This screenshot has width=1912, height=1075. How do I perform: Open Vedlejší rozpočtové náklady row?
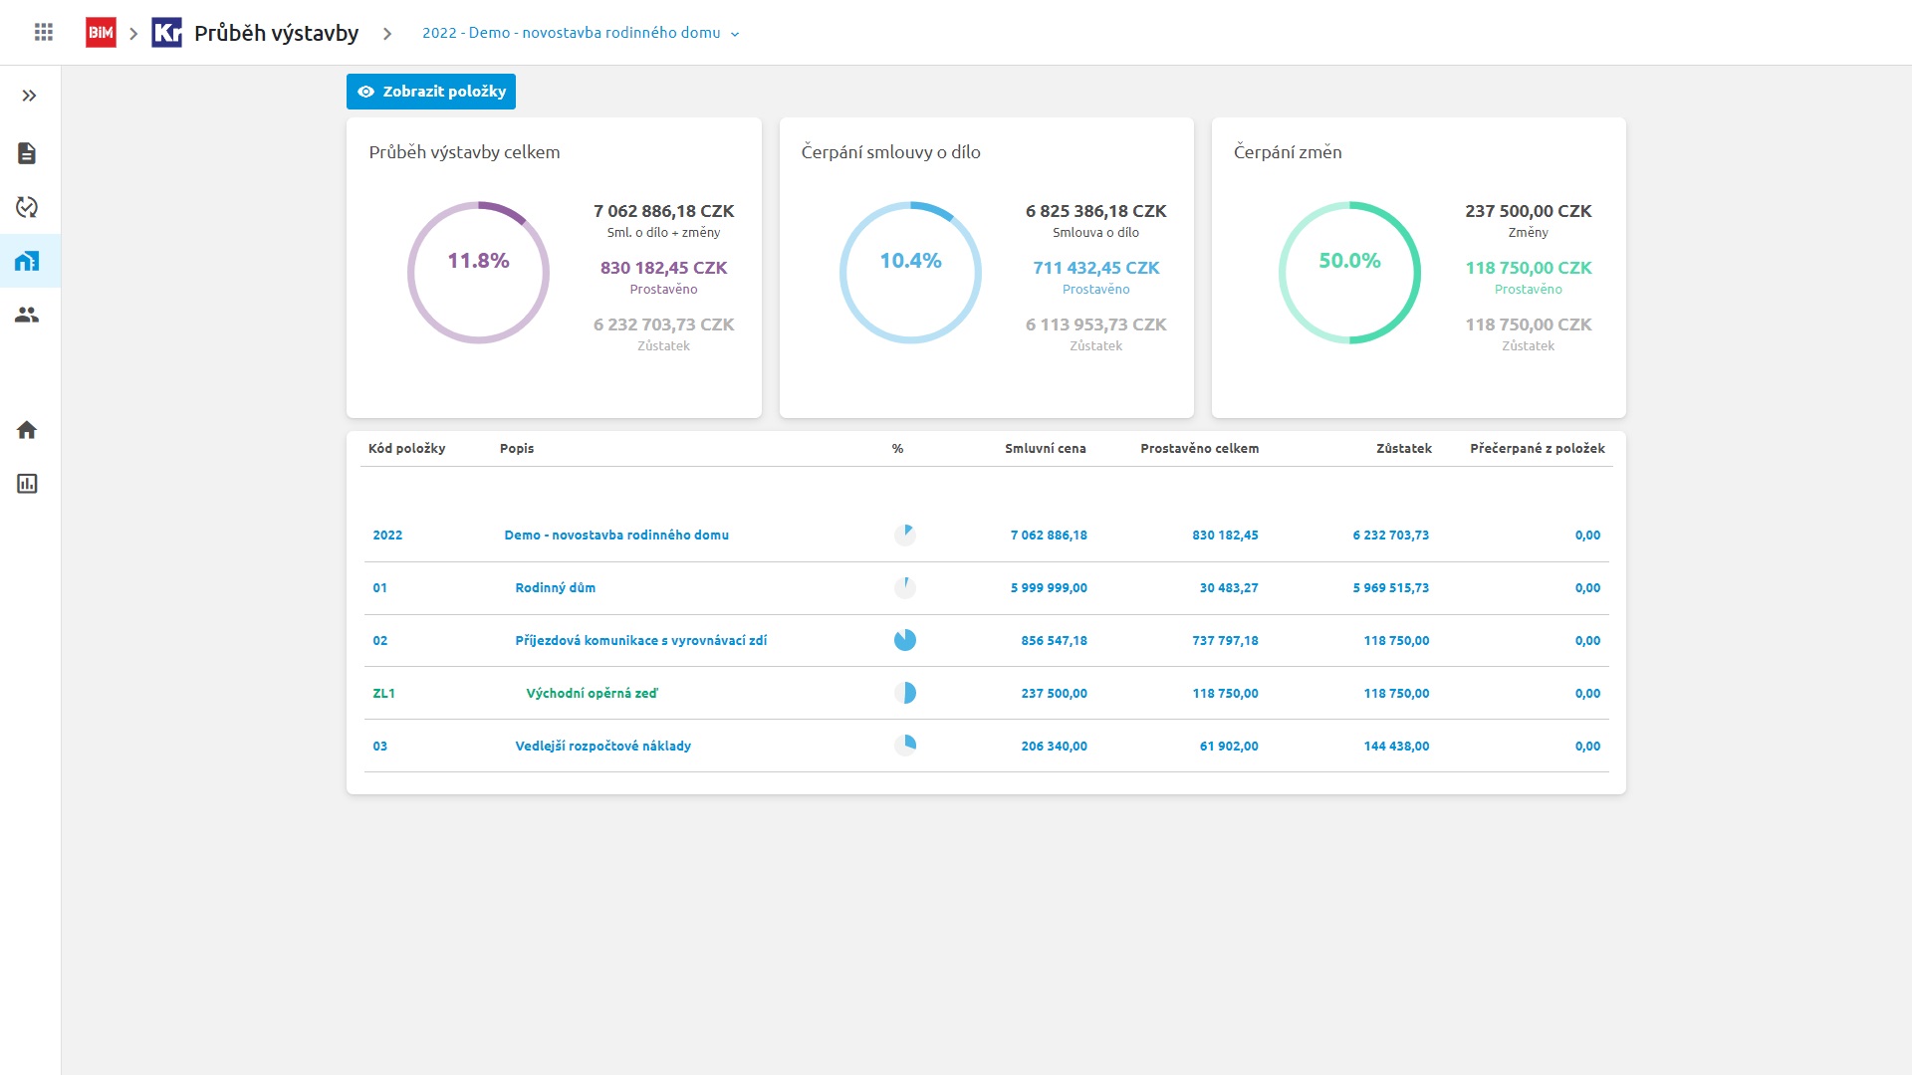[x=602, y=747]
